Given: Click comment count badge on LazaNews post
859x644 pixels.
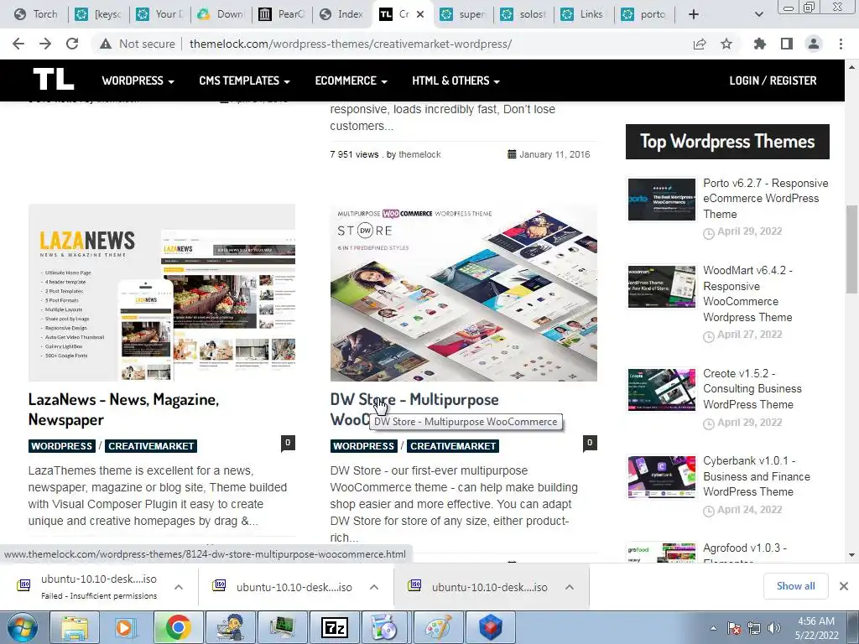Looking at the screenshot, I should point(289,443).
